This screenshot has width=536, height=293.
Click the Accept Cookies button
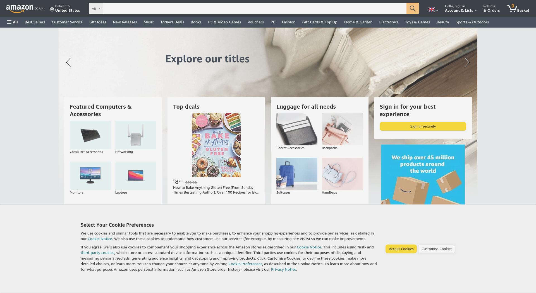pos(401,249)
